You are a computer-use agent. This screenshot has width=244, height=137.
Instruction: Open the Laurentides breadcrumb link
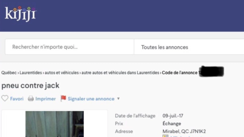pos(31,73)
